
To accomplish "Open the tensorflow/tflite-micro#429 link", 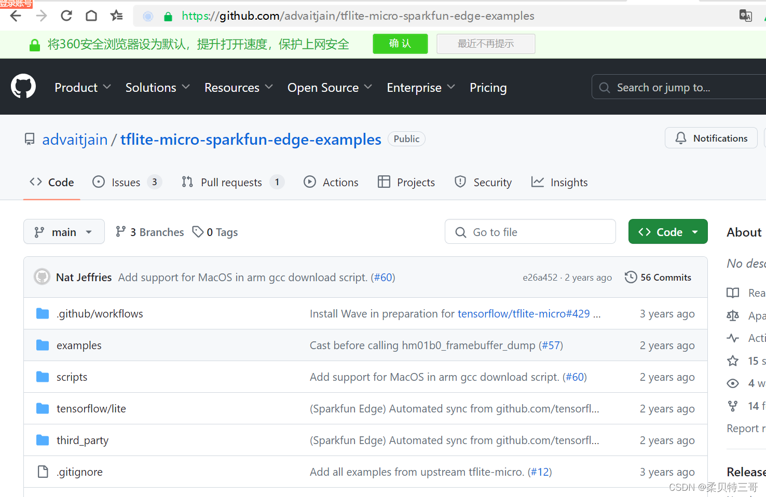I will [x=524, y=313].
